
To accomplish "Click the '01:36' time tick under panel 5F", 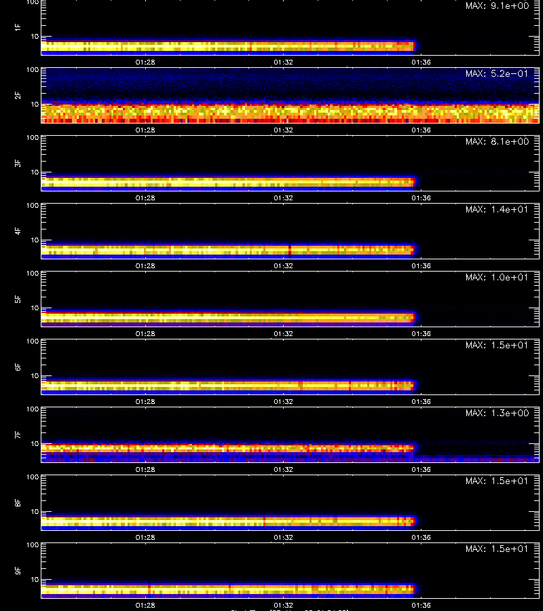I will point(421,333).
